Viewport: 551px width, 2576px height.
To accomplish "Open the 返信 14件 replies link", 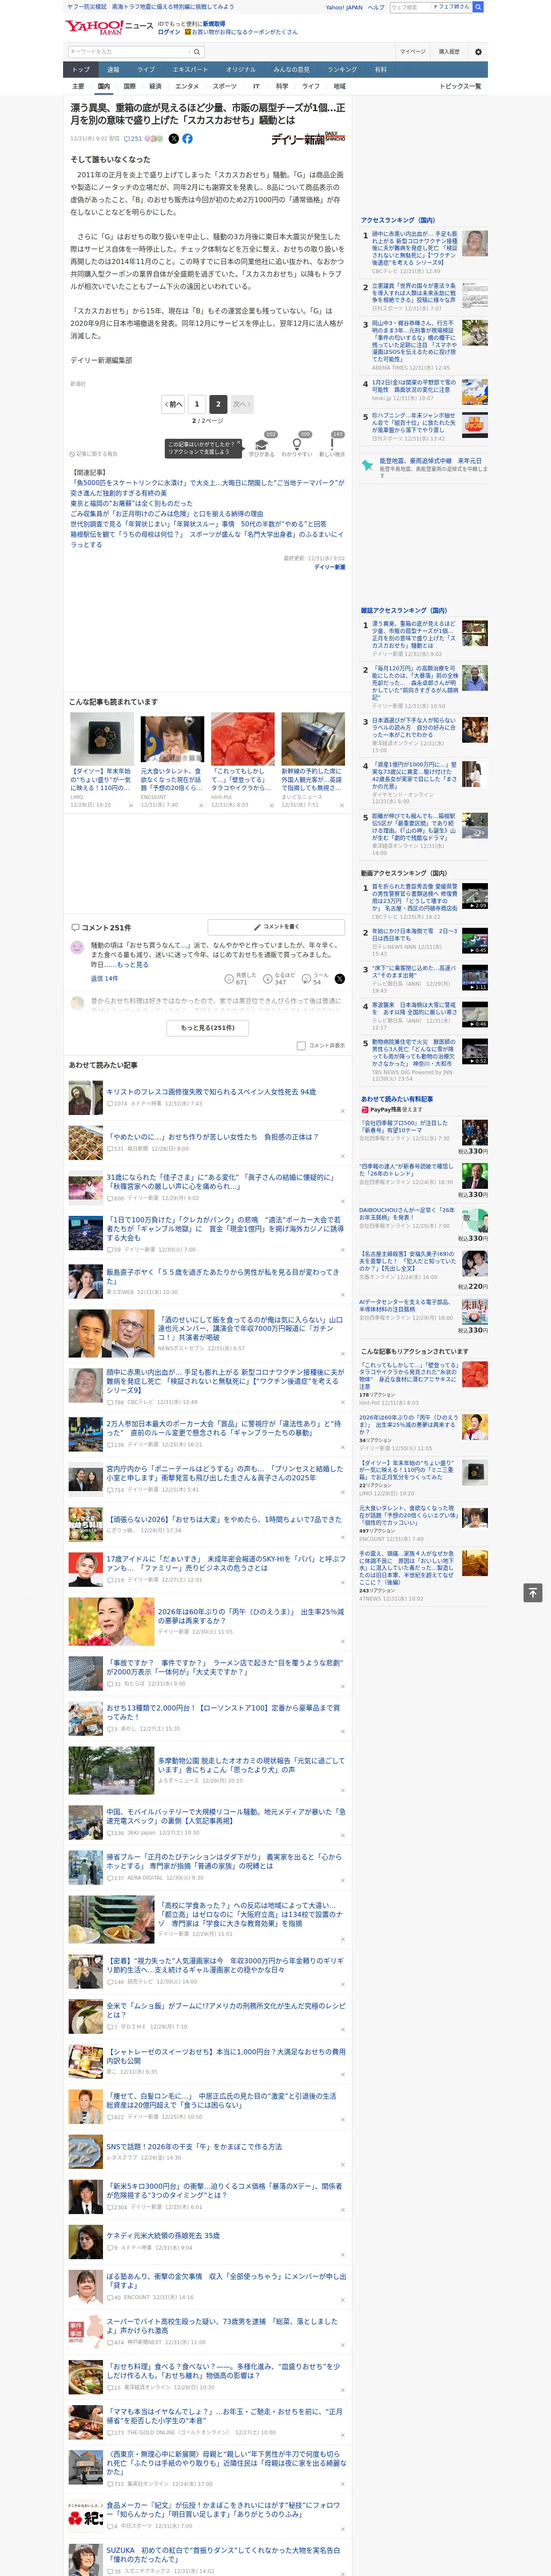I will (x=104, y=979).
